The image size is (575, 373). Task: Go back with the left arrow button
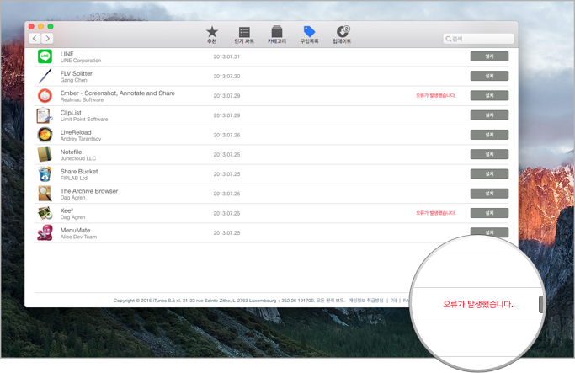pos(35,38)
